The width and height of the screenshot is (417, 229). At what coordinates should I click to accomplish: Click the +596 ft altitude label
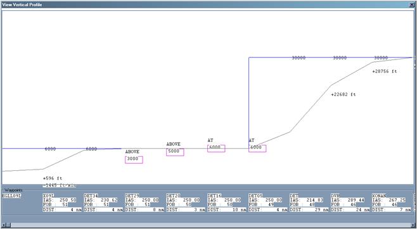coord(53,178)
